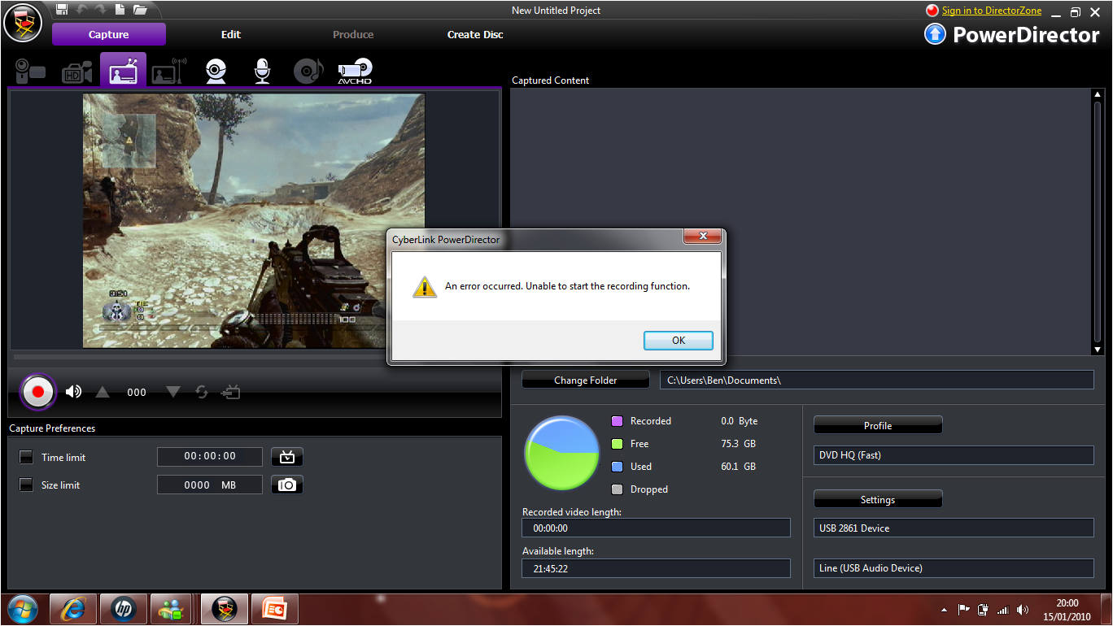Enable the Size limit checkbox
1113x626 pixels.
[26, 485]
